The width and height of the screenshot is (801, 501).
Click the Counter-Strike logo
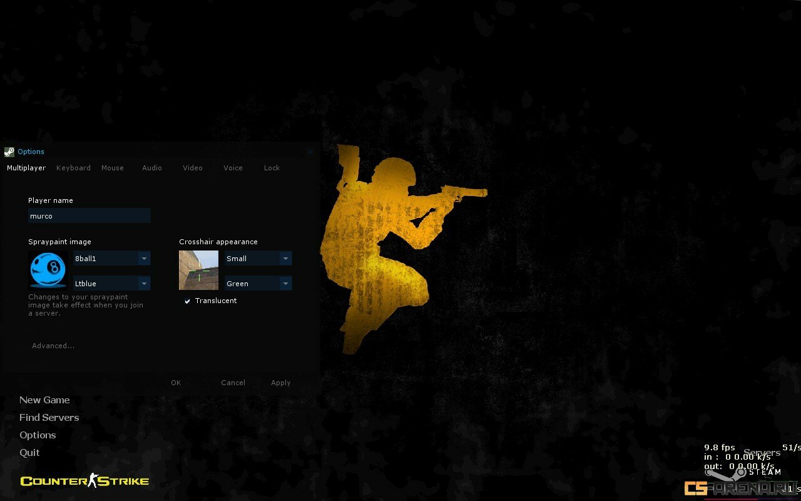click(x=84, y=481)
